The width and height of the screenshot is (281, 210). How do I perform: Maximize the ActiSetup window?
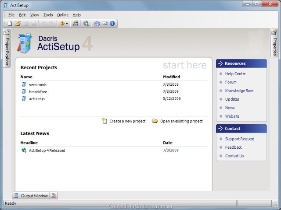coord(257,4)
